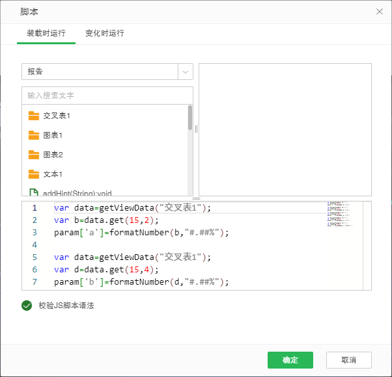Select the 图表2 tree item label
Screen dimensions: 392x377
click(53, 155)
